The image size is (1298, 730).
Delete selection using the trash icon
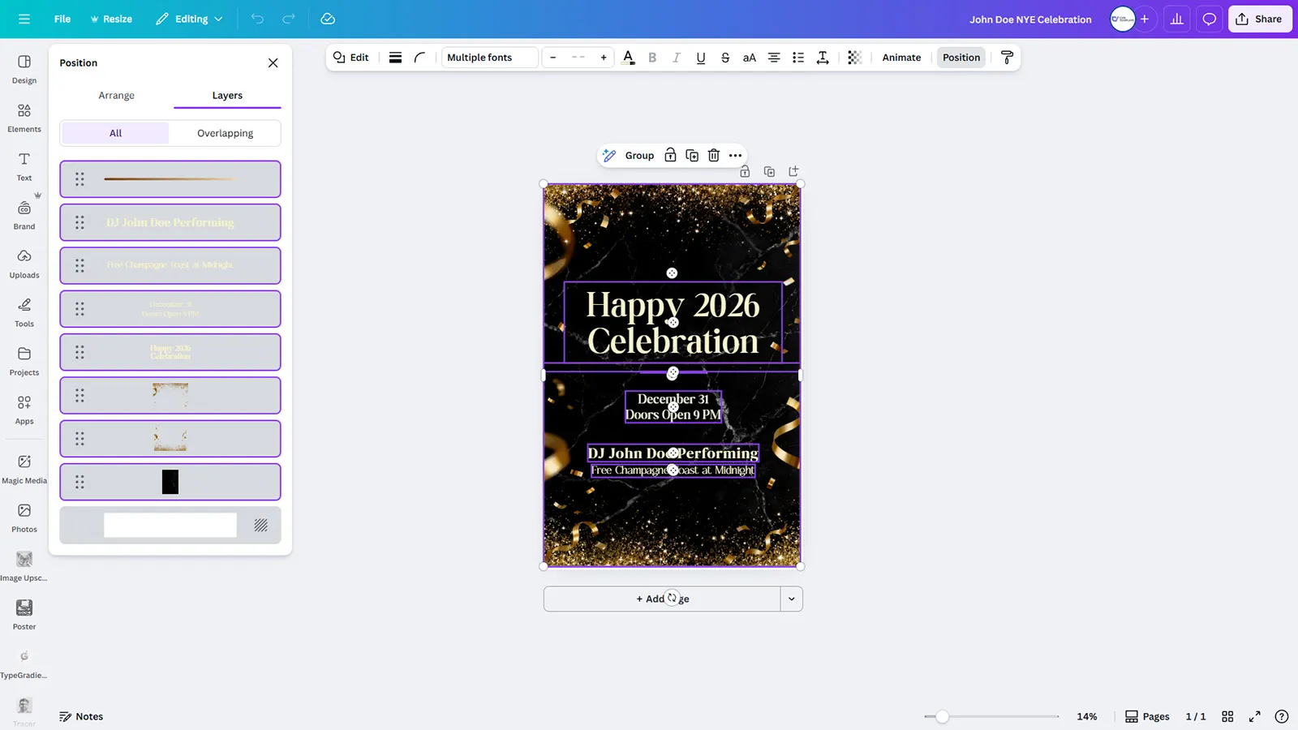(x=714, y=156)
